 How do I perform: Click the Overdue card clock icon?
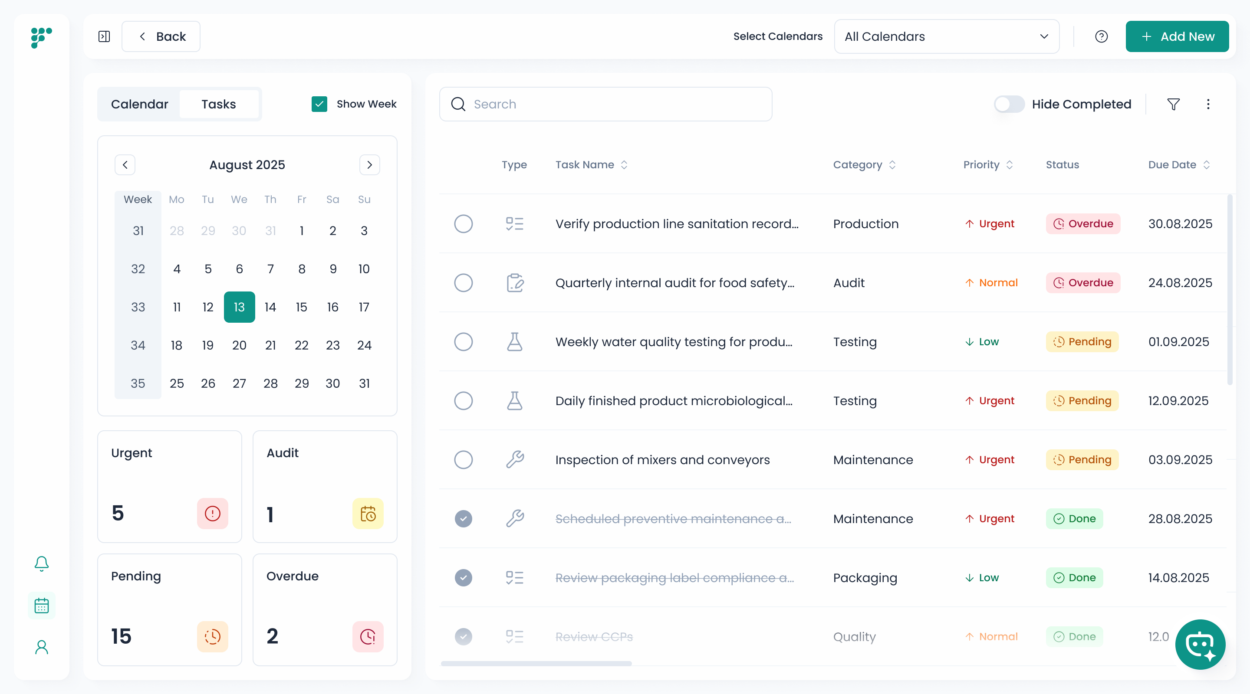point(368,636)
